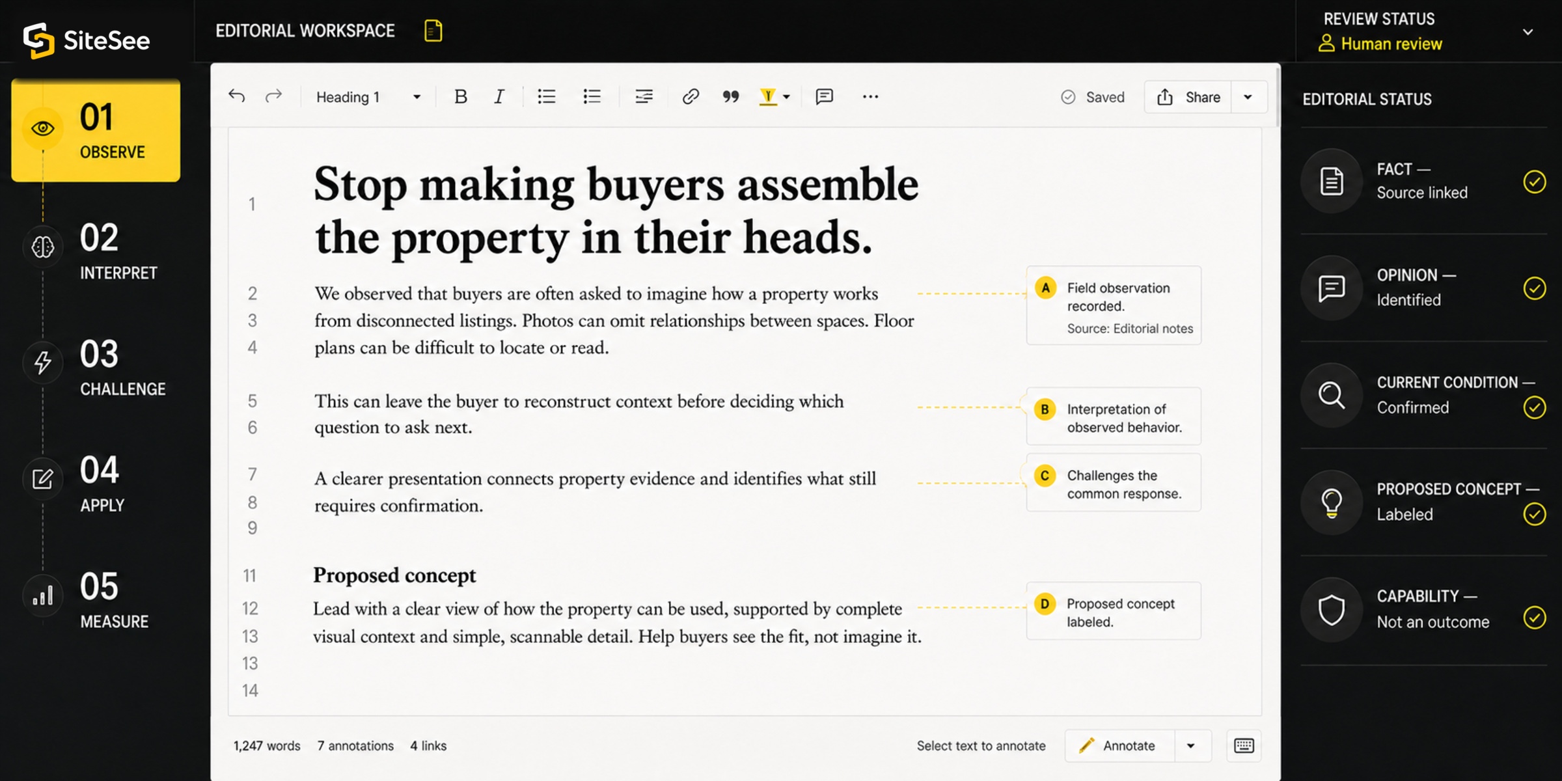The width and height of the screenshot is (1562, 781).
Task: Apply the second list style icon
Action: pyautogui.click(x=592, y=97)
